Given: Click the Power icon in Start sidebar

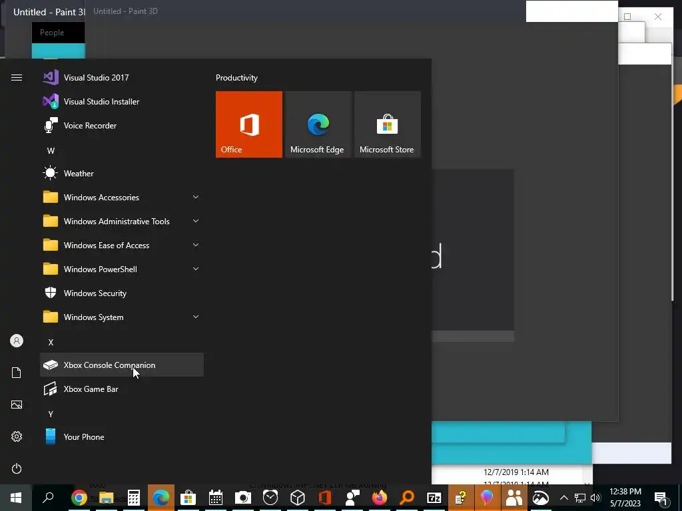Looking at the screenshot, I should (17, 468).
